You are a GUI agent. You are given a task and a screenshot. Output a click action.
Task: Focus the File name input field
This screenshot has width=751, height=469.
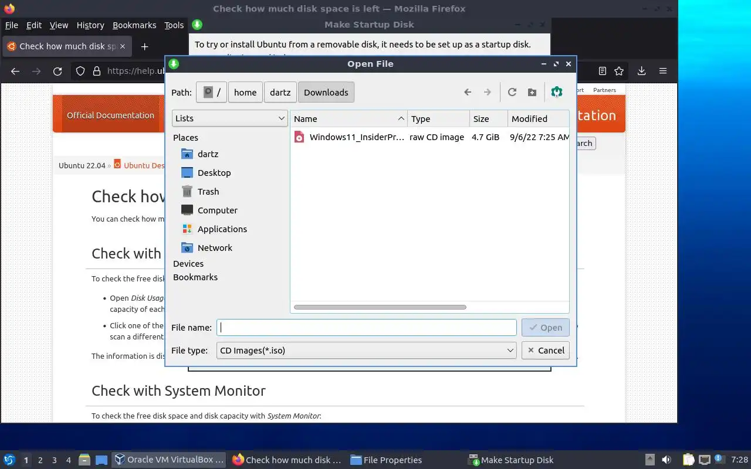(367, 327)
